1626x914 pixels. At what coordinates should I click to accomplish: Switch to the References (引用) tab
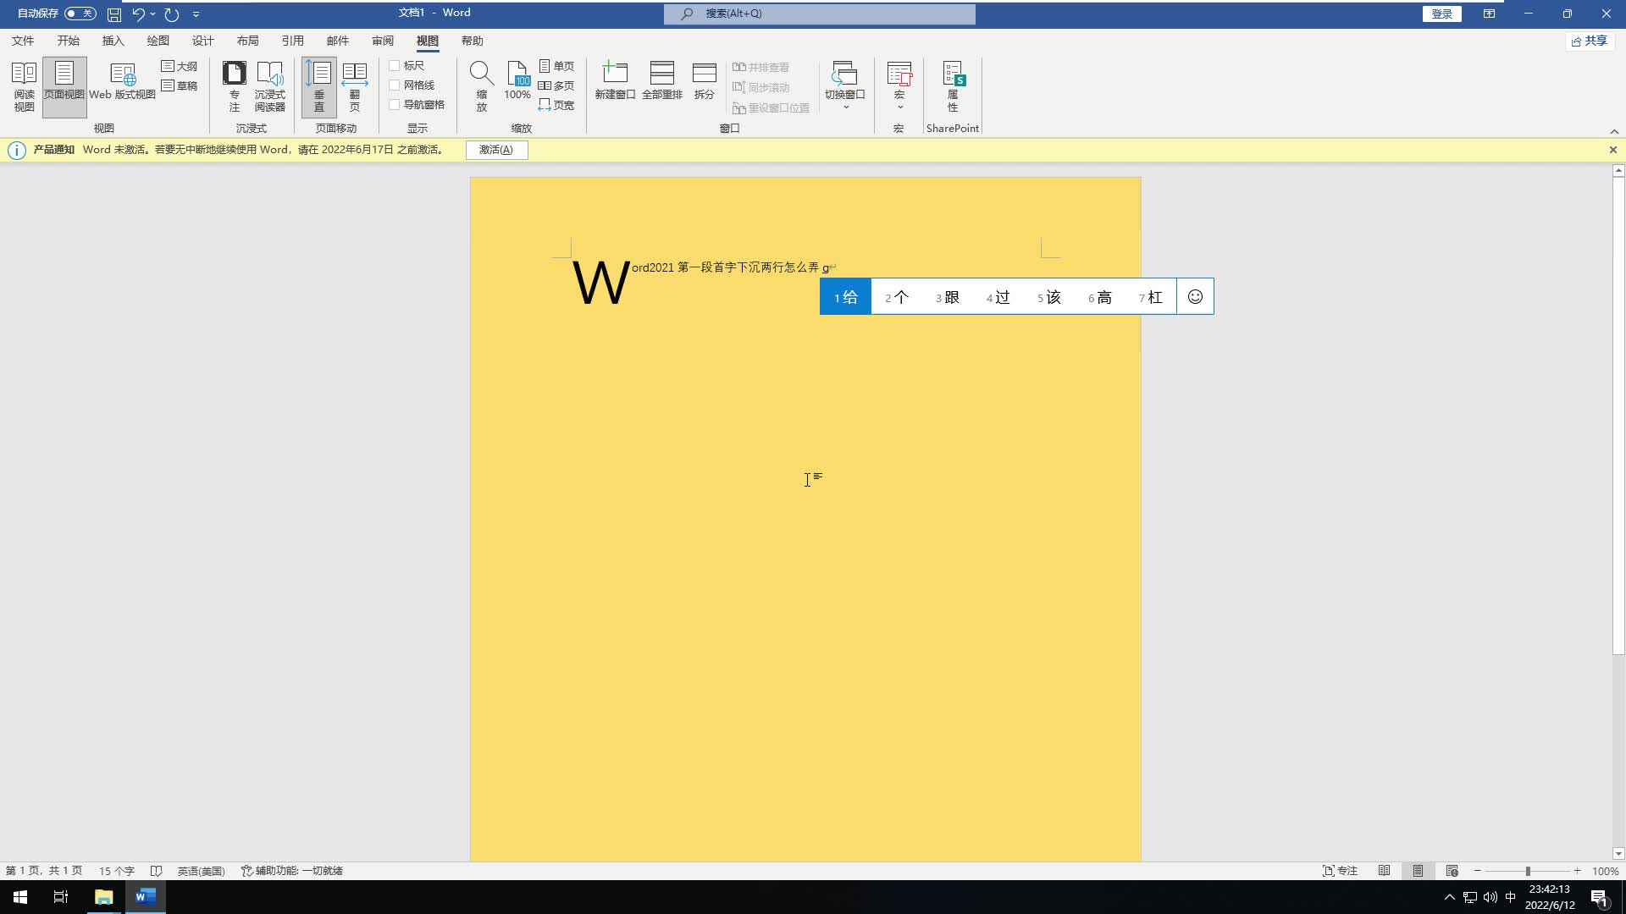tap(292, 41)
